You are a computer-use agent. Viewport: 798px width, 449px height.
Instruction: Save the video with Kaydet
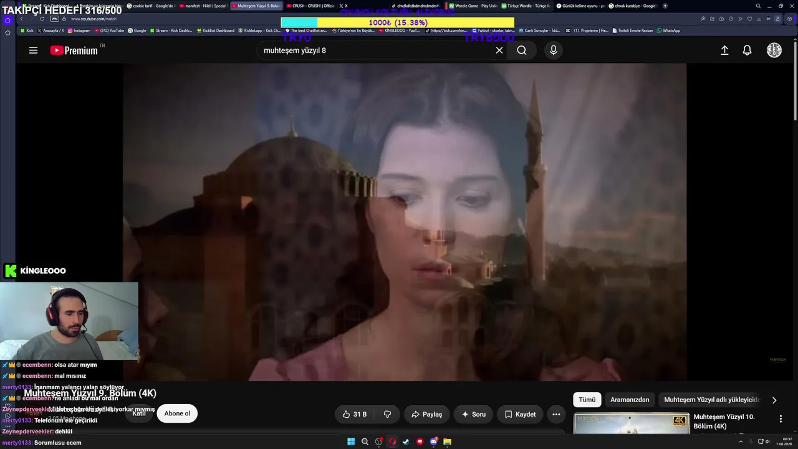click(x=521, y=414)
